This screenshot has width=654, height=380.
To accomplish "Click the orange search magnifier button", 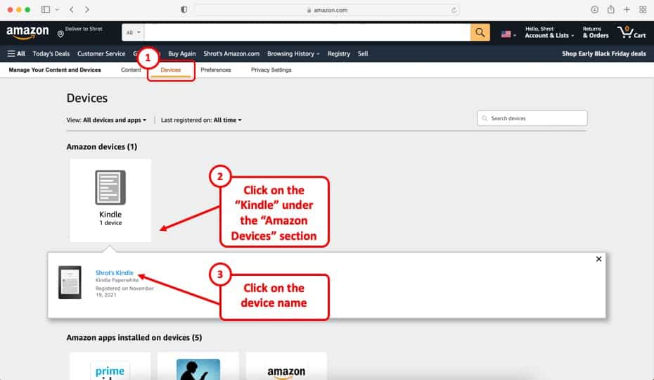I will click(480, 32).
